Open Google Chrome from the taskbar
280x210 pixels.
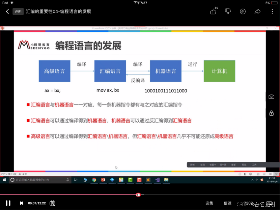[94, 180]
